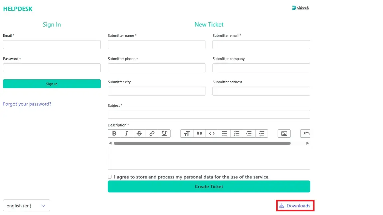
Task: Open the text heading size tool
Action: [x=187, y=133]
